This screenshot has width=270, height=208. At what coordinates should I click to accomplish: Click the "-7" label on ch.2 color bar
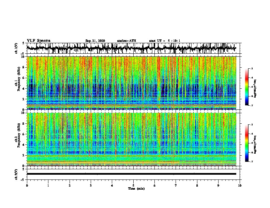click(x=251, y=161)
